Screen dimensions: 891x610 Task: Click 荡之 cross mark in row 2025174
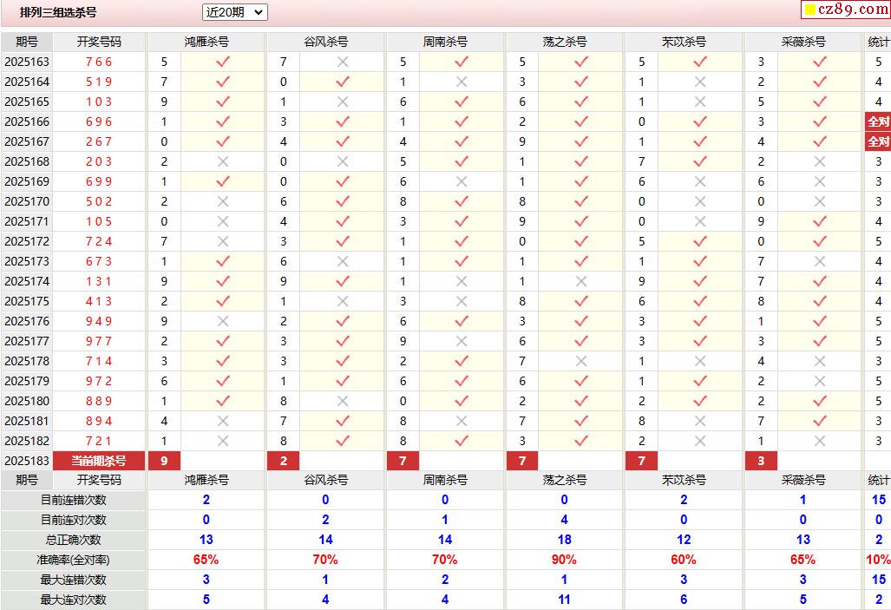580,281
